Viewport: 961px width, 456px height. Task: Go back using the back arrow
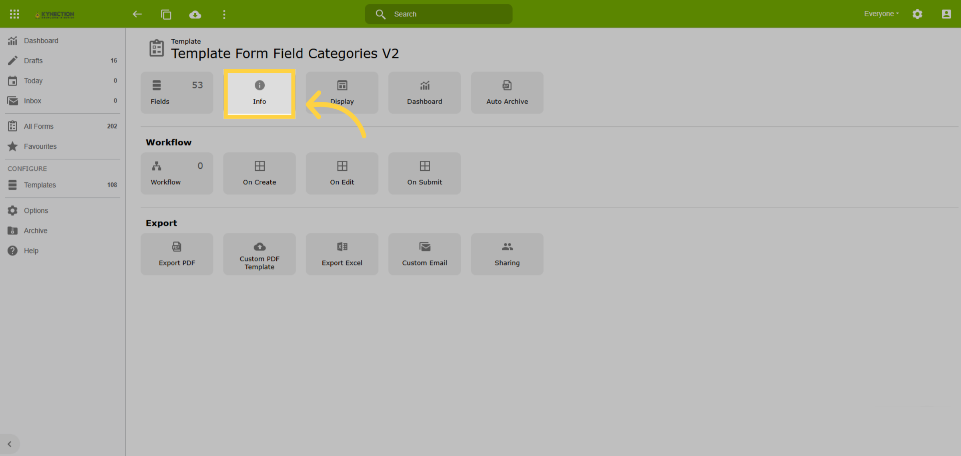coord(137,14)
